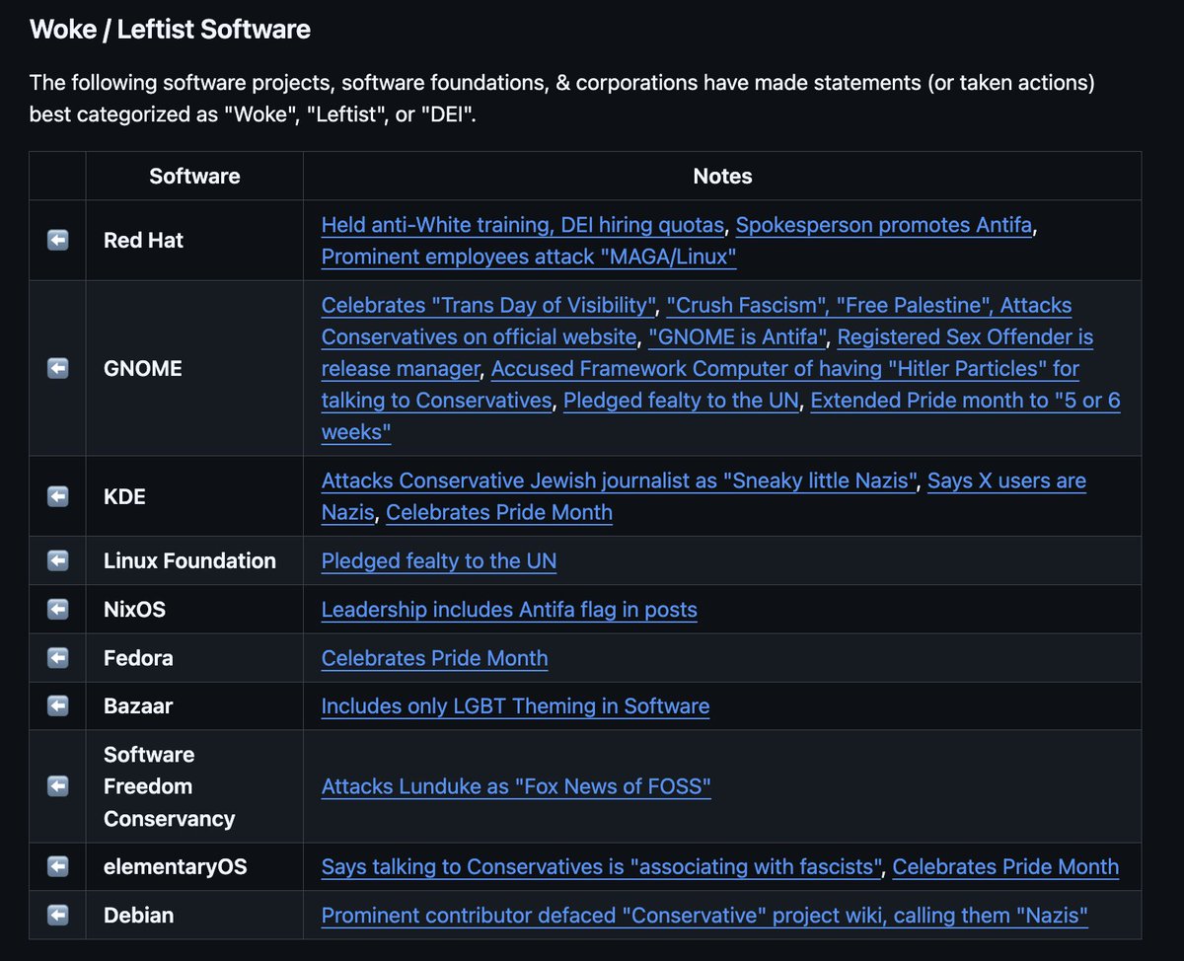Click the arrow icon beside Red Hat
Screen dimensions: 1184x961
[x=57, y=240]
